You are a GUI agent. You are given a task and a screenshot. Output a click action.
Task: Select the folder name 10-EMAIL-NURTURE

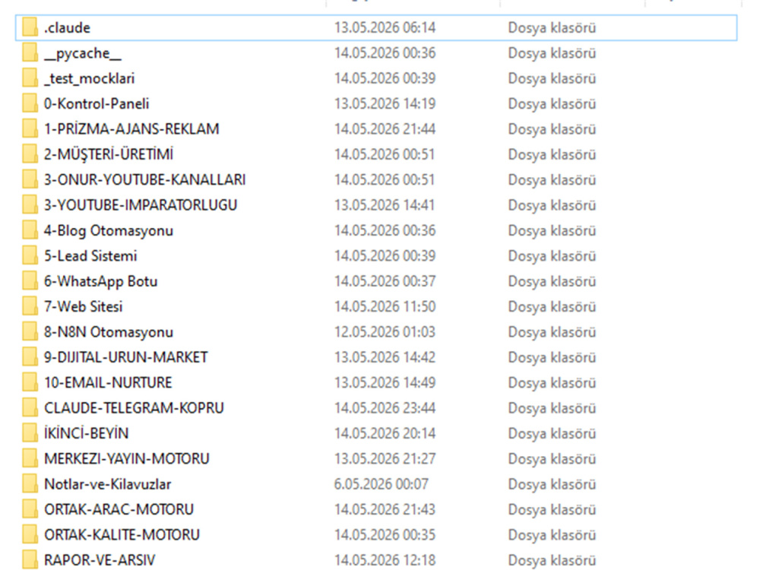click(x=108, y=383)
